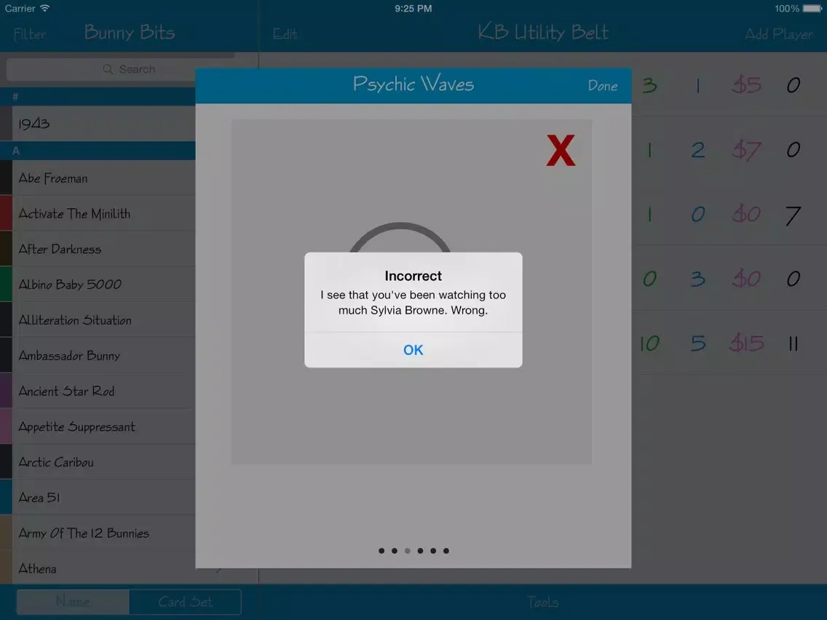Tap the pink $15 money score
The width and height of the screenshot is (827, 620).
click(x=747, y=343)
